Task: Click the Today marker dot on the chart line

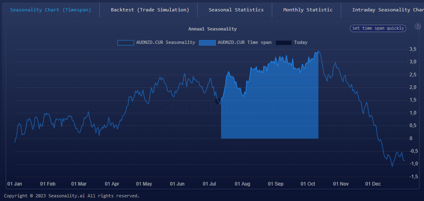Action: point(218,101)
